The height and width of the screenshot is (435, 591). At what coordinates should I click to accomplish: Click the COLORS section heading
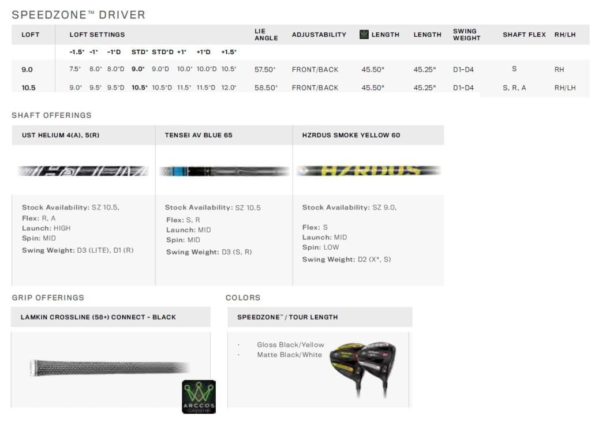243,298
